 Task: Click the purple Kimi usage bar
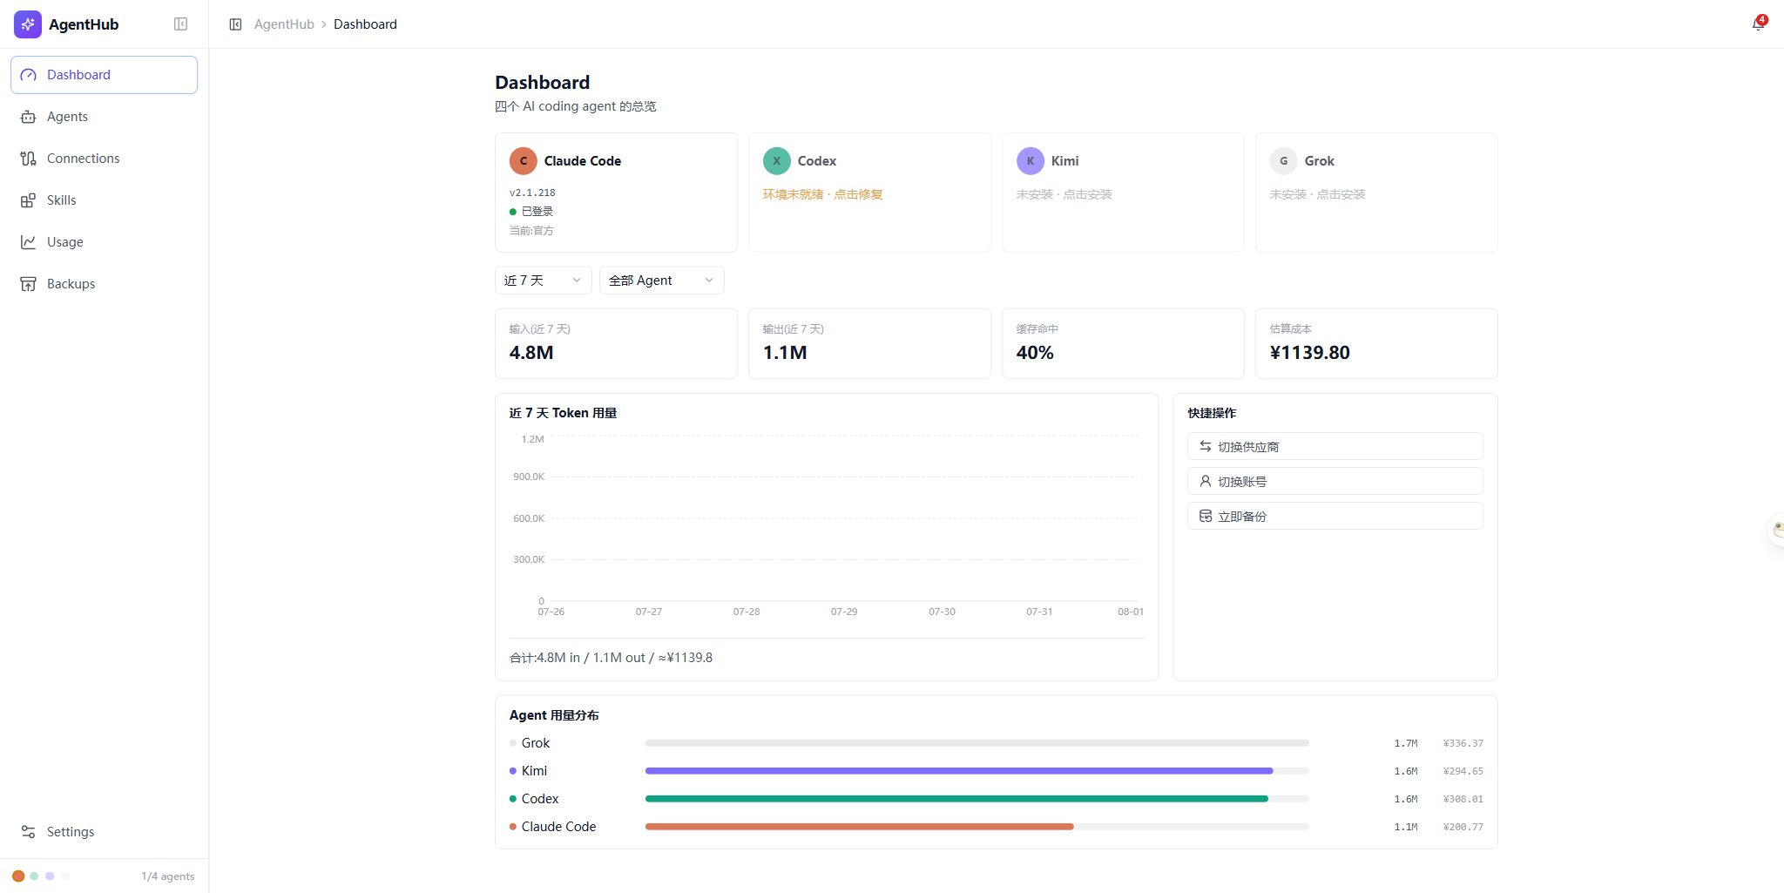[958, 771]
